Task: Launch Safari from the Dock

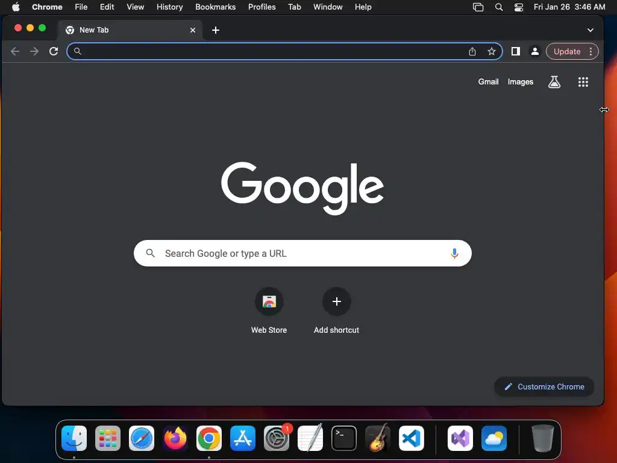Action: (142, 438)
